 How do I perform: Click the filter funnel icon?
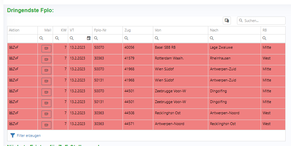point(12,136)
